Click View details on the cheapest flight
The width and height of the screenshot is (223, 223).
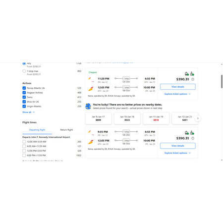(x=178, y=87)
